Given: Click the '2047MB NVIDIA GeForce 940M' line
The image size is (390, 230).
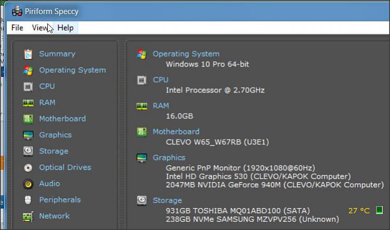Looking at the screenshot, I should [275, 185].
